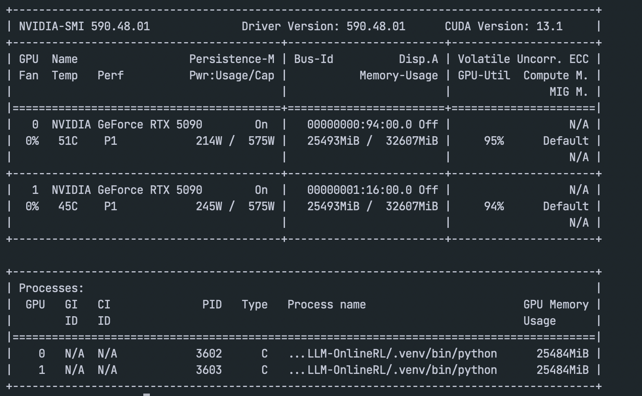Click the Disp.A column header

point(418,59)
